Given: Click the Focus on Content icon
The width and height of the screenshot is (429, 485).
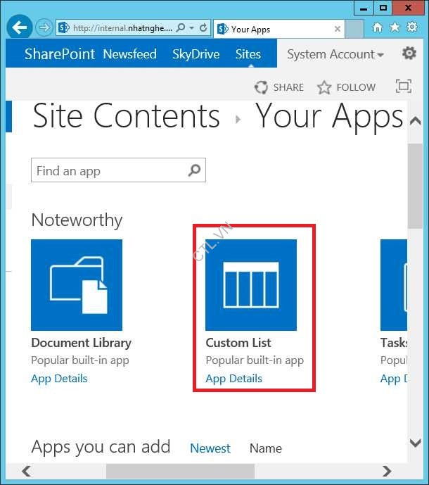Looking at the screenshot, I should (x=404, y=87).
